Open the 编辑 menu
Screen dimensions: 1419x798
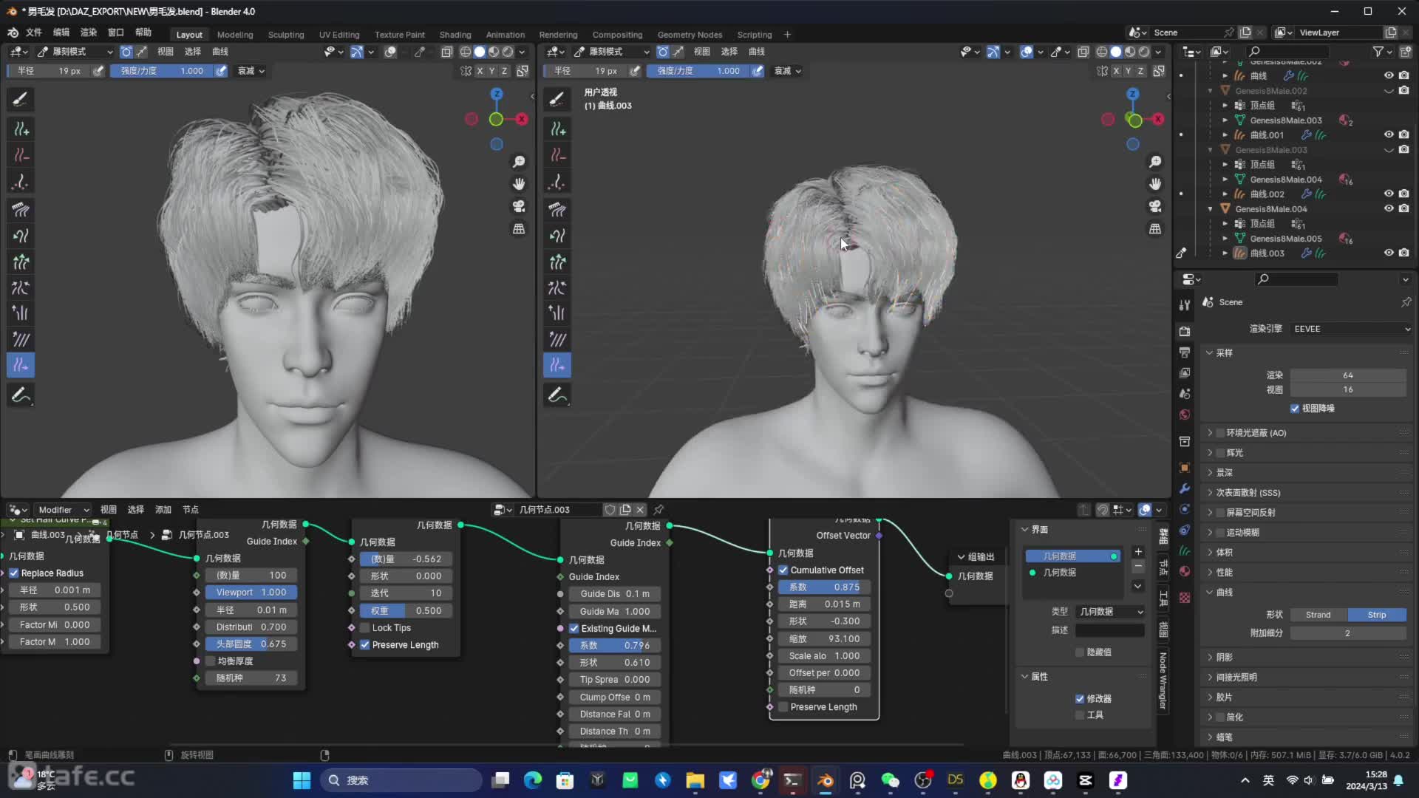pos(61,33)
